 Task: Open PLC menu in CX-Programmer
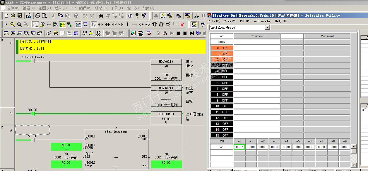[73, 8]
